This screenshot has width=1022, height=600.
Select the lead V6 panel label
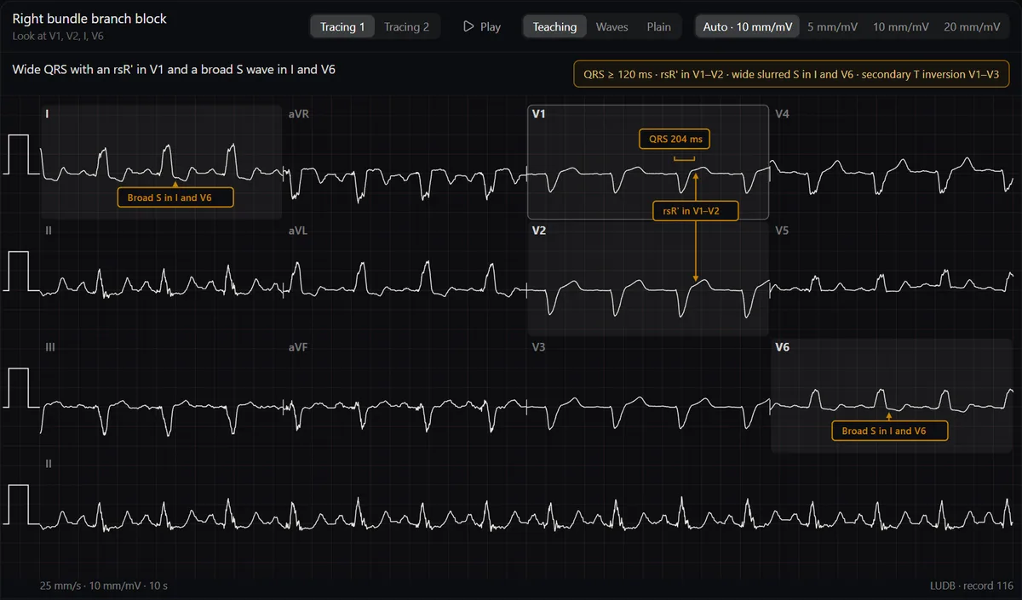(x=783, y=347)
